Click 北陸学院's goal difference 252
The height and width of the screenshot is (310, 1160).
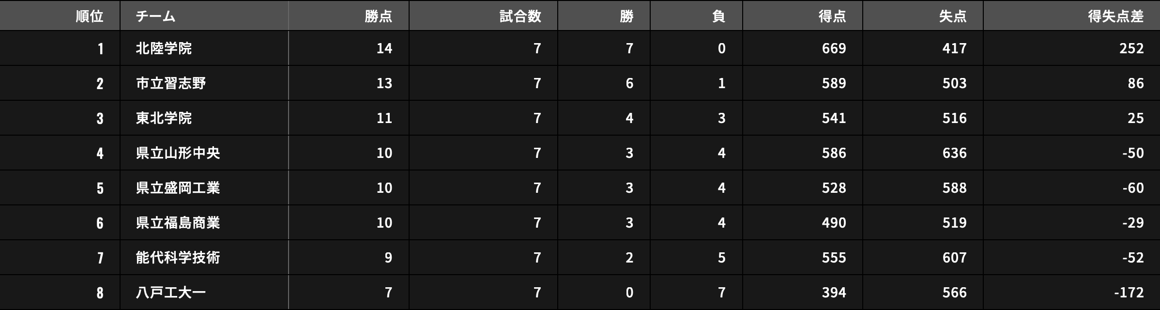click(1131, 48)
